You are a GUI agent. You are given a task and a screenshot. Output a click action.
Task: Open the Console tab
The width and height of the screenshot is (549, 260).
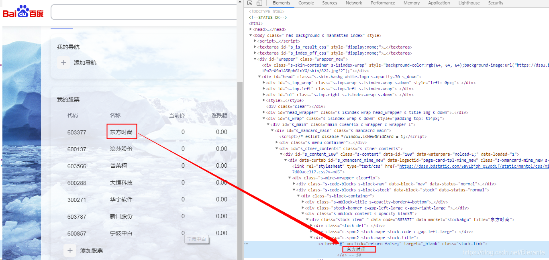306,3
